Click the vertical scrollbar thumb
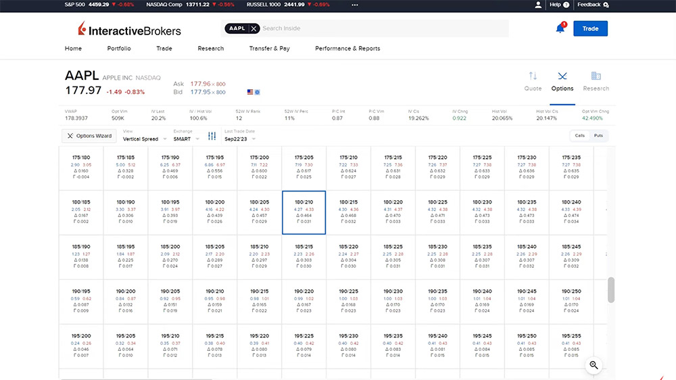 tap(611, 289)
